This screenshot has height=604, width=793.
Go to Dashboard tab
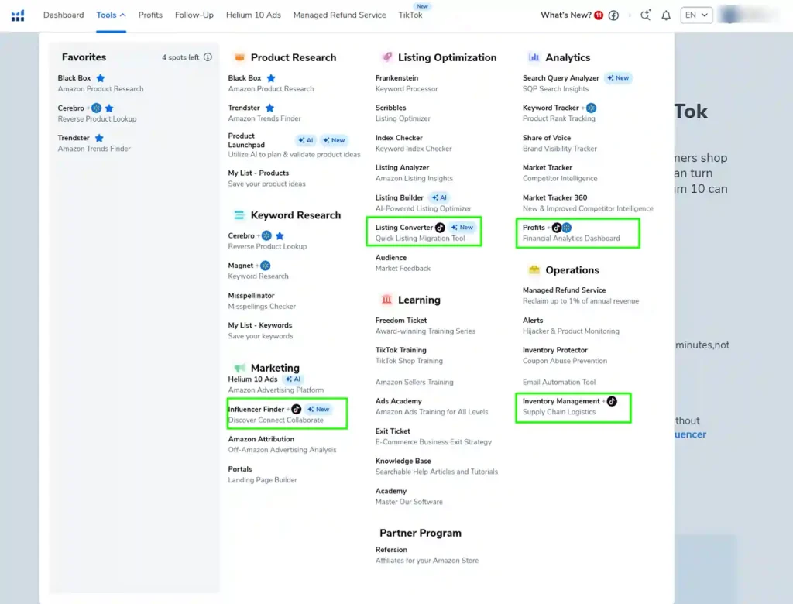pyautogui.click(x=64, y=15)
